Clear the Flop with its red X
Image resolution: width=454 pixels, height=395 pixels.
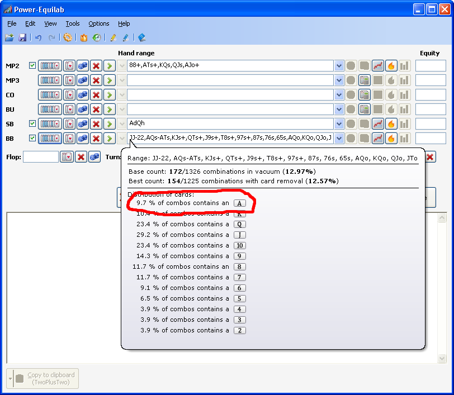81,157
